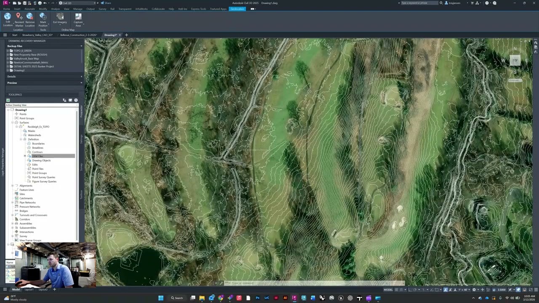Click the Mark Position tool
The height and width of the screenshot is (303, 539).
(x=43, y=20)
